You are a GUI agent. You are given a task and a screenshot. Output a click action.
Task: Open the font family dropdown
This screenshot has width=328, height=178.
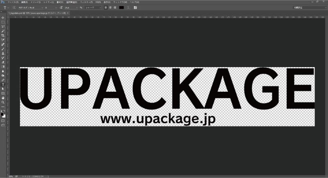(31, 7)
